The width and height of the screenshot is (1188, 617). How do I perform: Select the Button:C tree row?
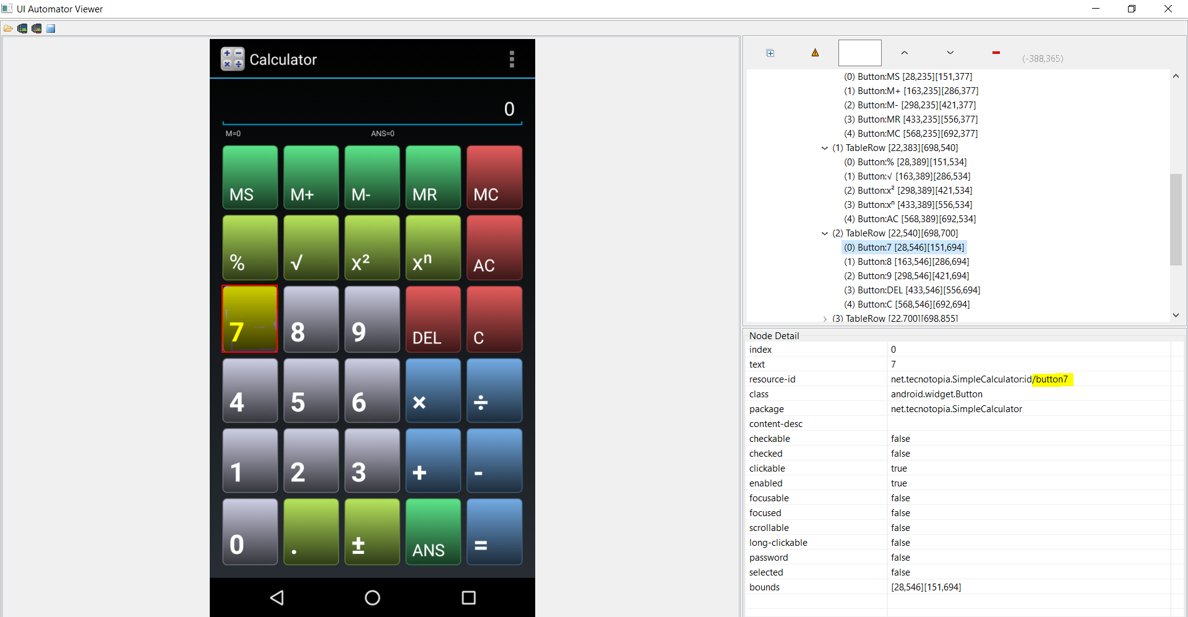(906, 304)
